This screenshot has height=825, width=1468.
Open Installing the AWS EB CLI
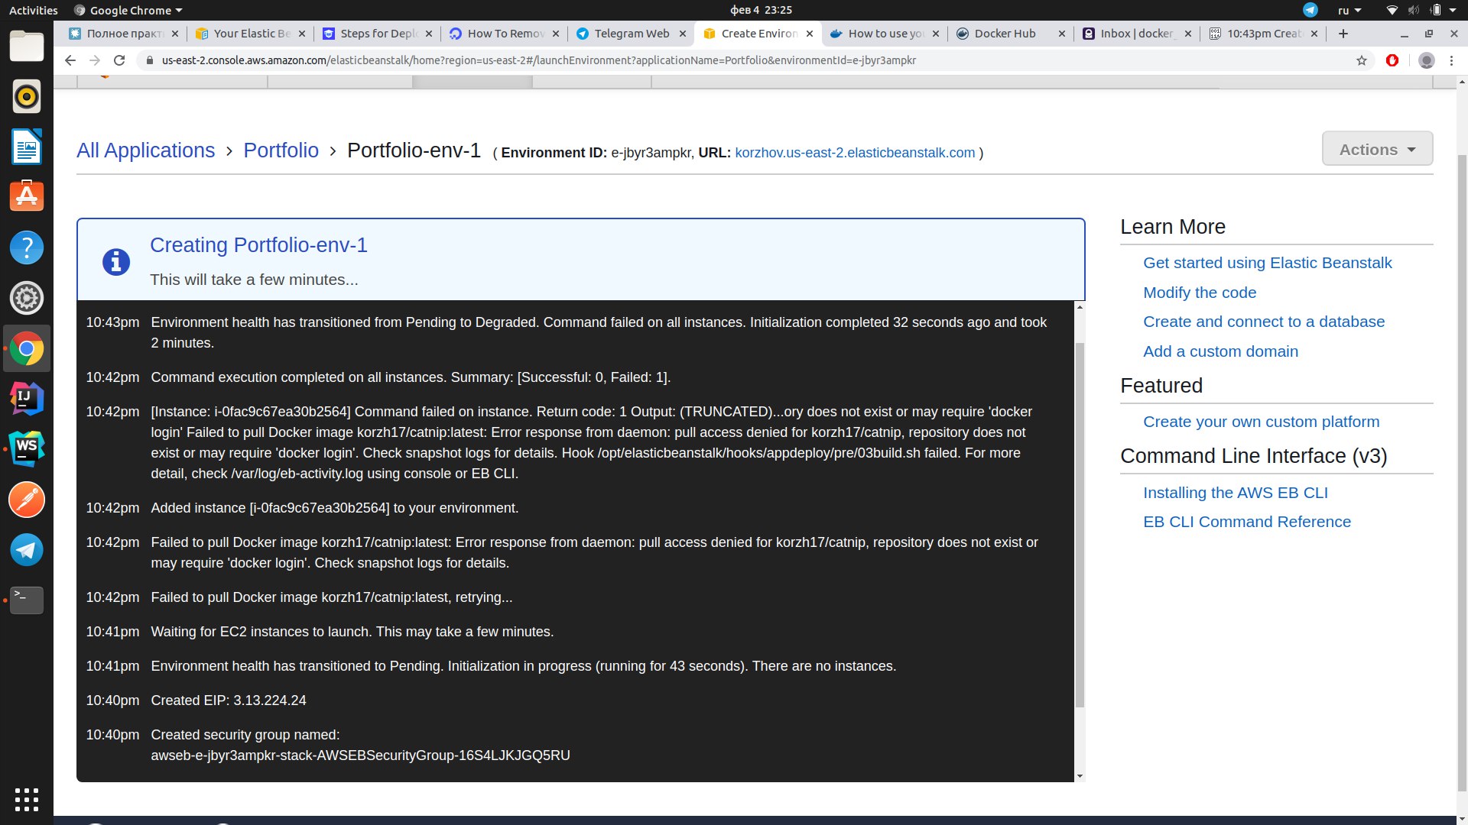tap(1235, 493)
